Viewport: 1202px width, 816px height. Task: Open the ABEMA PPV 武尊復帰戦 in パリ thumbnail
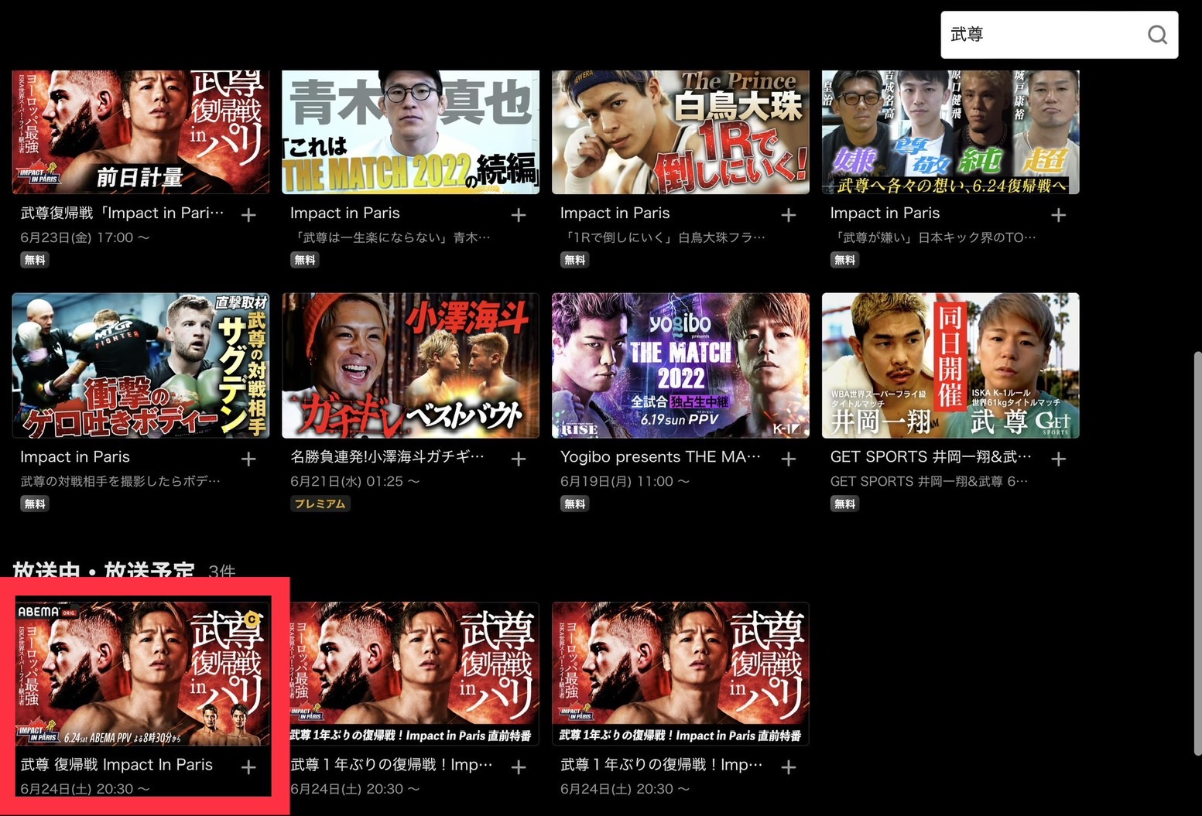point(142,673)
